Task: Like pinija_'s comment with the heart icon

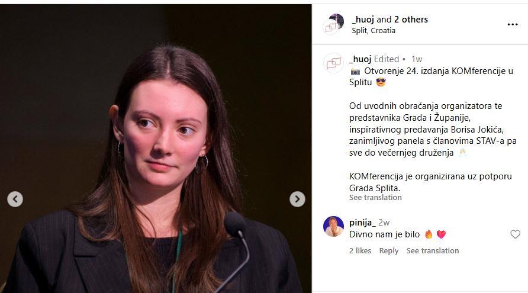Action: point(515,234)
